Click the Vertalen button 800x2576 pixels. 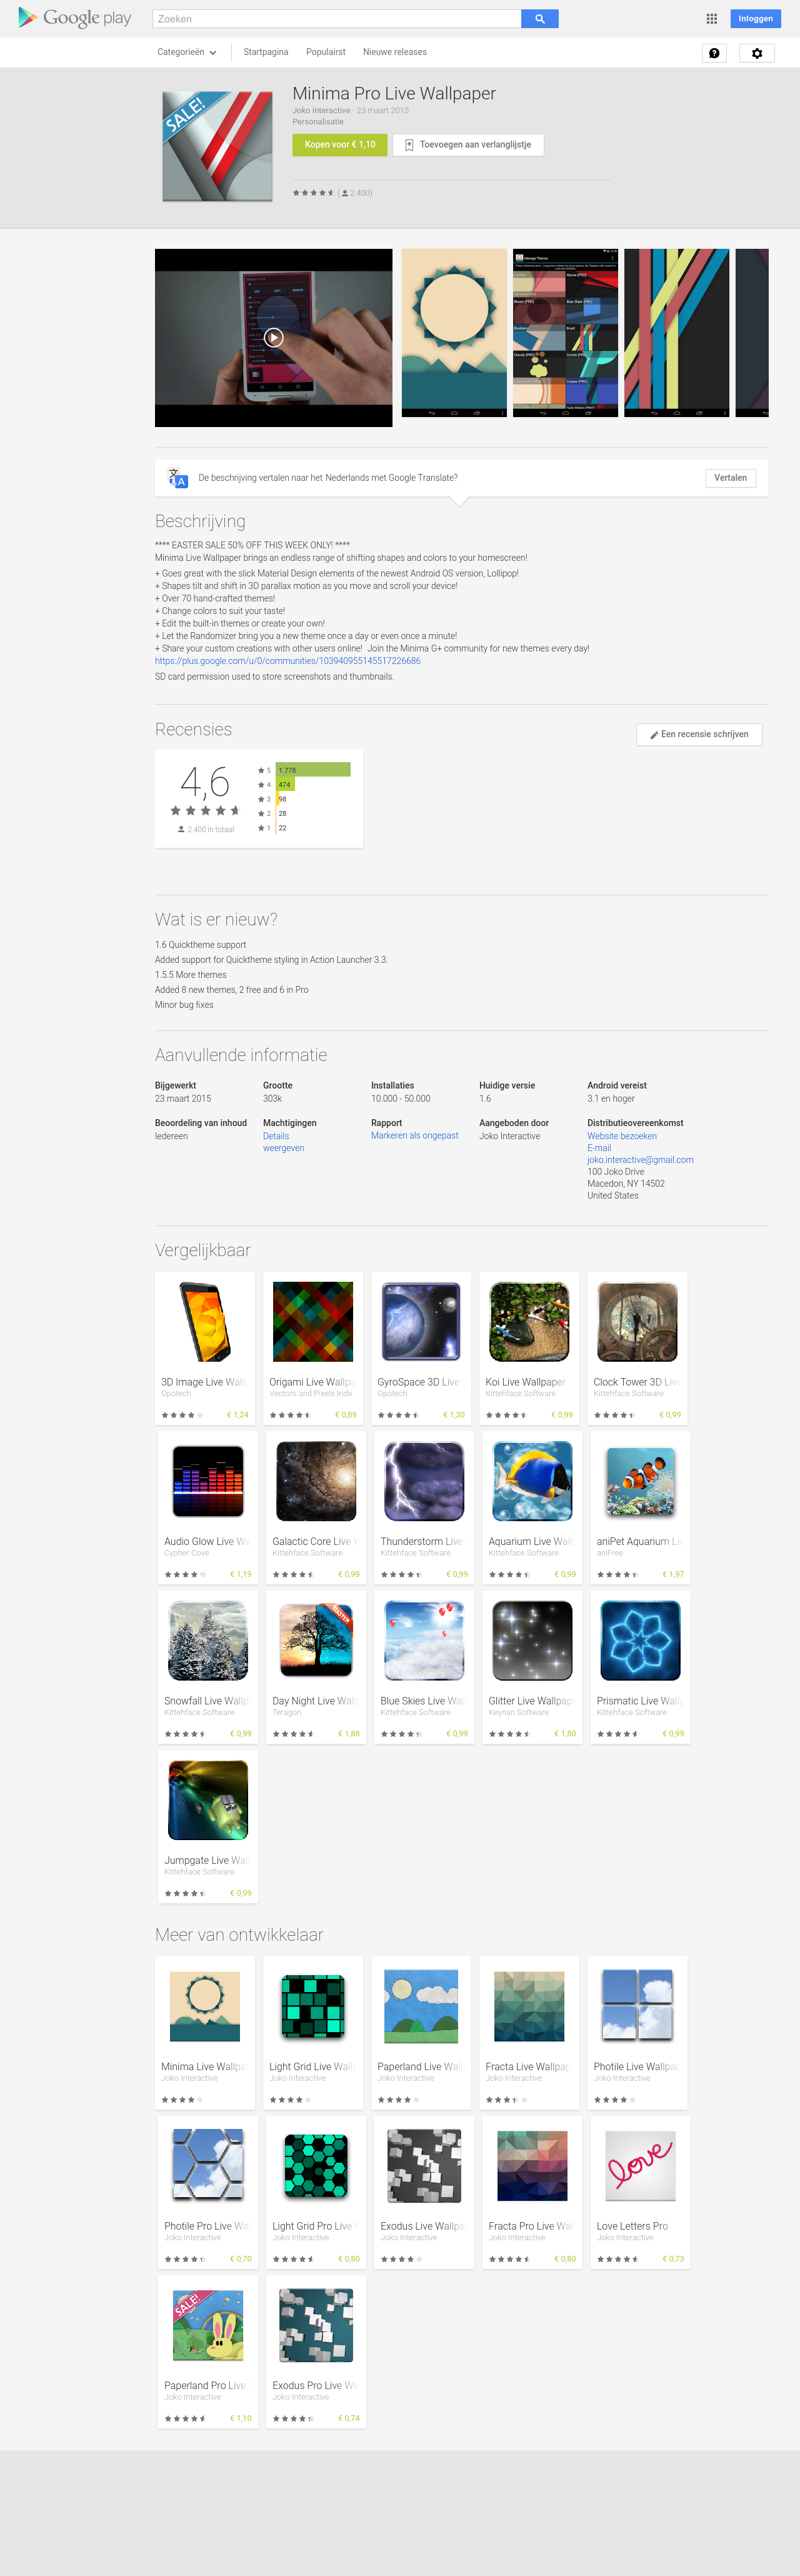(730, 478)
